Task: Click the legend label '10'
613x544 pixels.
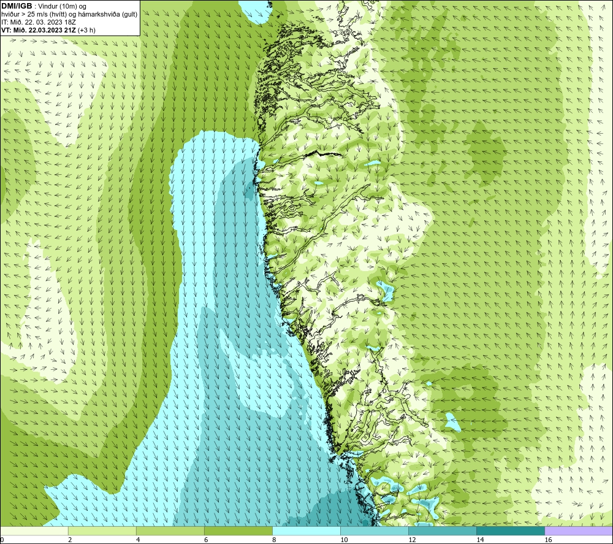Action: click(x=344, y=540)
